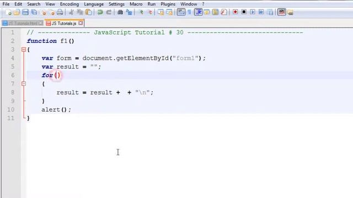The image size is (353, 198).
Task: Click the Copy icon in the toolbar
Action: tap(80, 12)
